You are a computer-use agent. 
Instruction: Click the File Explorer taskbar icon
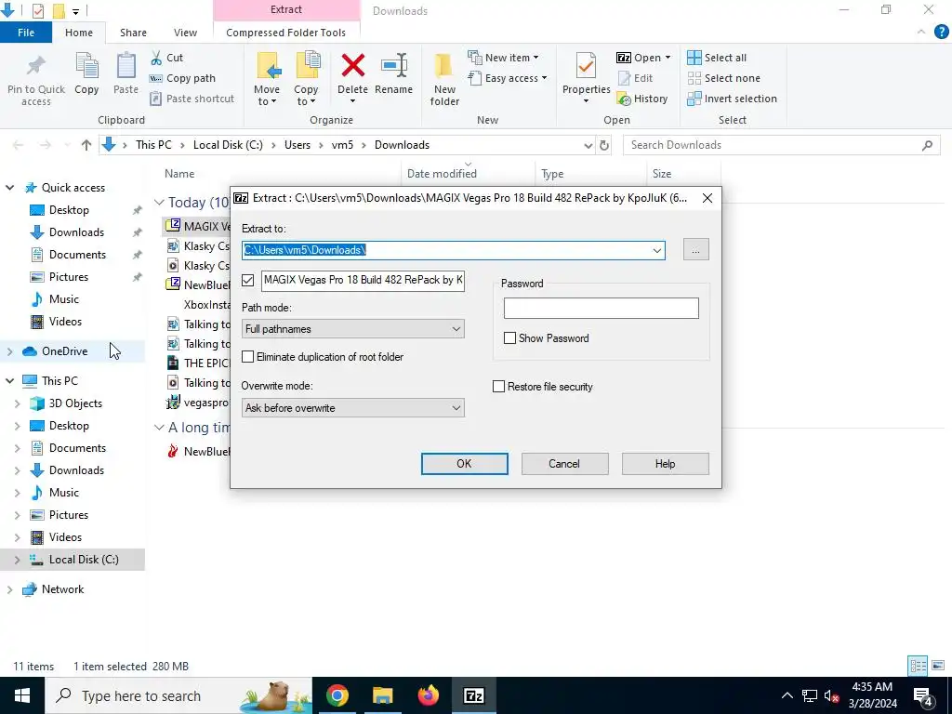pyautogui.click(x=382, y=695)
